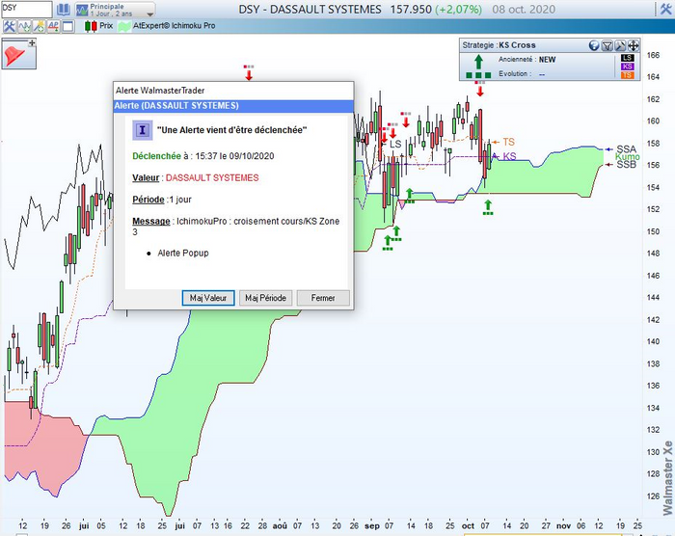Open the instrument list book icon
The image size is (675, 536).
63,10
